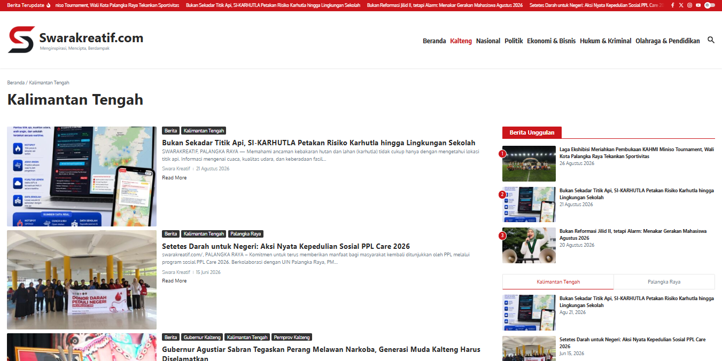The image size is (722, 361).
Task: Click the Kalimantan Tengah tag on the Setetes Darah article
Action: tap(204, 234)
